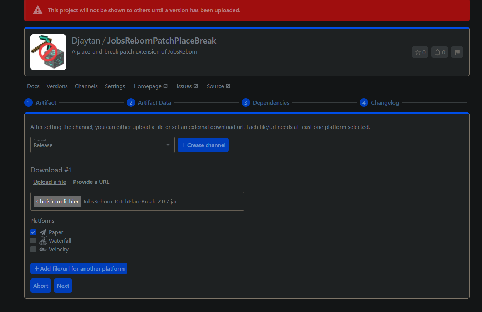The width and height of the screenshot is (482, 312).
Task: Click the warning triangle in the red banner
Action: 37,10
